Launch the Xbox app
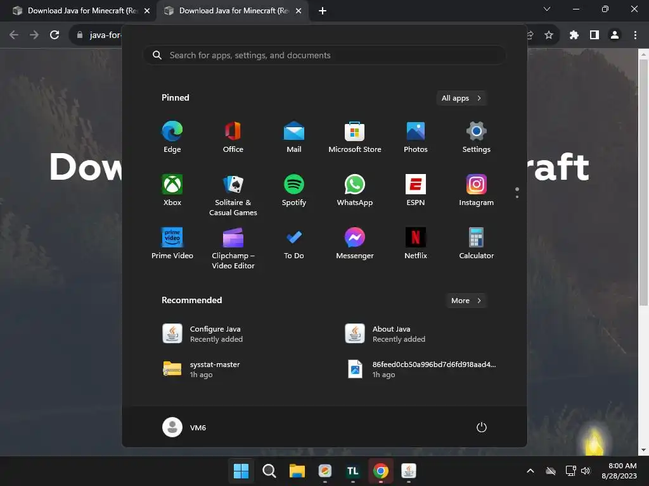The image size is (649, 486). pos(172,190)
